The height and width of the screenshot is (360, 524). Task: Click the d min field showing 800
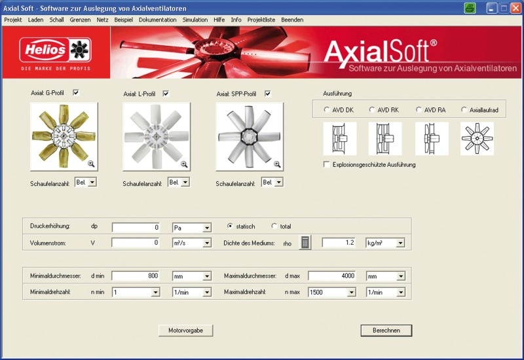(136, 276)
